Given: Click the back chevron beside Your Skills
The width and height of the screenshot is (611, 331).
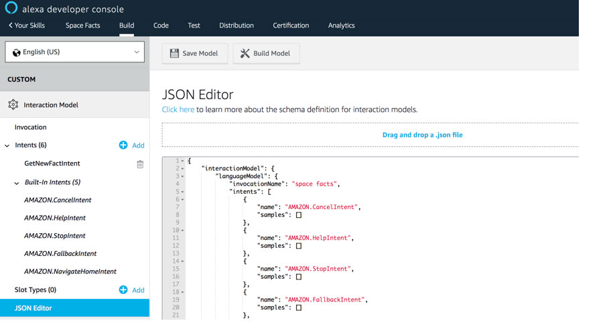Looking at the screenshot, I should click(11, 25).
